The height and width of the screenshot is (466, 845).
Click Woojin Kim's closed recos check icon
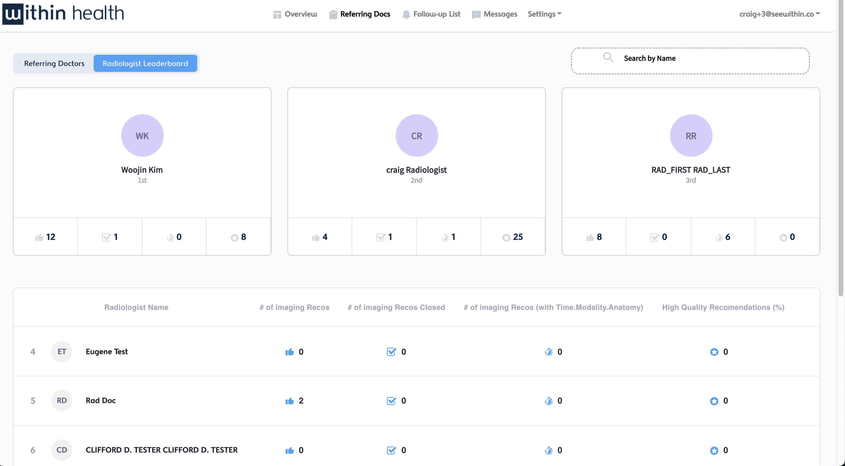coord(106,237)
